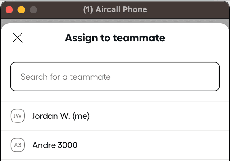The width and height of the screenshot is (230, 161).
Task: Click the word Andre in the teammate list
Action: tap(42, 145)
